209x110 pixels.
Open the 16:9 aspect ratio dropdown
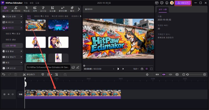coord(136,69)
